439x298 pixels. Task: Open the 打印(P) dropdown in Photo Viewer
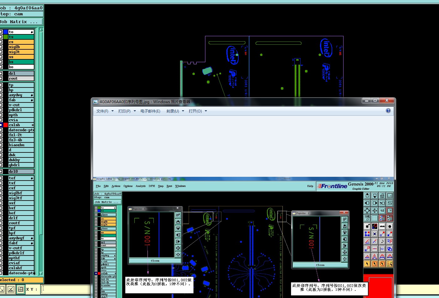point(127,111)
